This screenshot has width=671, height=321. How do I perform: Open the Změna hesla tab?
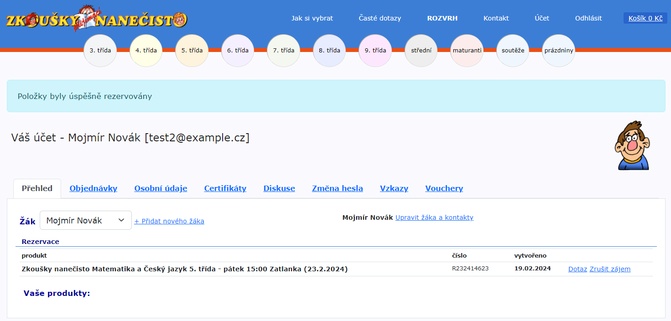(x=337, y=188)
